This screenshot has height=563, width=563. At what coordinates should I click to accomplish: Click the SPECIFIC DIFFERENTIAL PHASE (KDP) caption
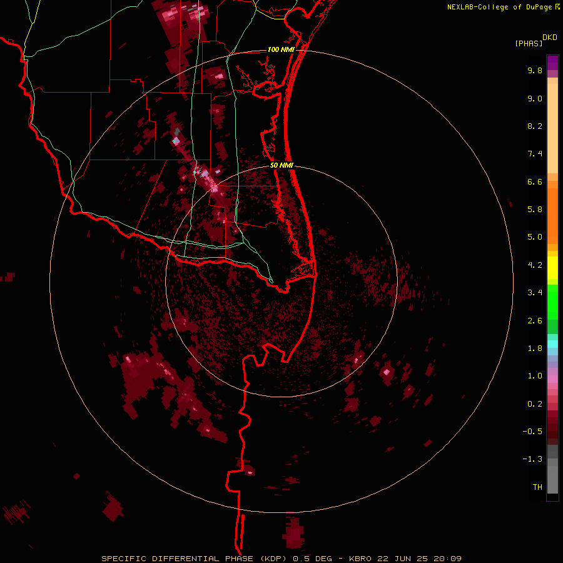[195, 559]
